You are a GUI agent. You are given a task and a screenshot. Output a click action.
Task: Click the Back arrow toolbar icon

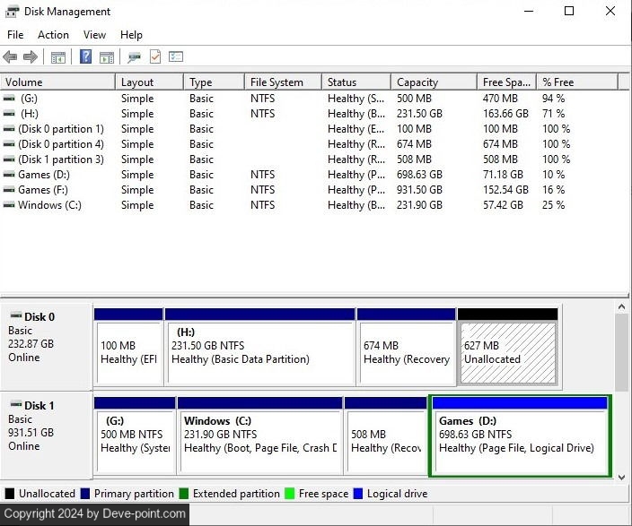10,57
